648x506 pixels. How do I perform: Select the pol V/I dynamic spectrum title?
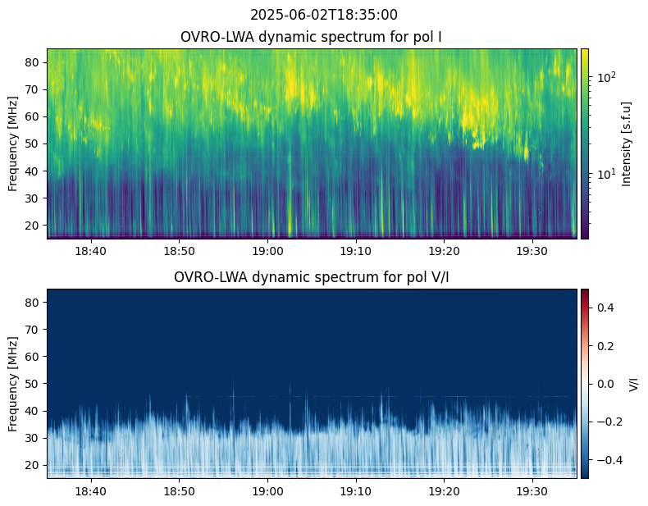[x=312, y=277]
